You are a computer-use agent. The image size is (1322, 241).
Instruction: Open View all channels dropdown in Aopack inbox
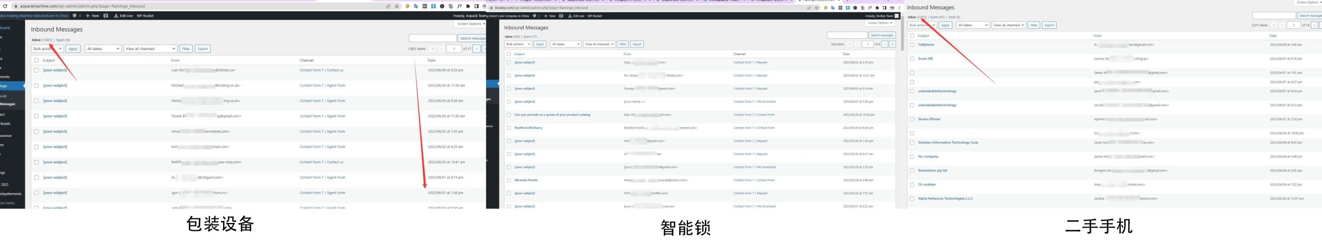pos(150,49)
